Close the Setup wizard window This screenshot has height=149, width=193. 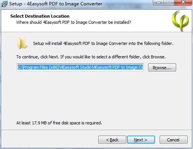click(183, 3)
